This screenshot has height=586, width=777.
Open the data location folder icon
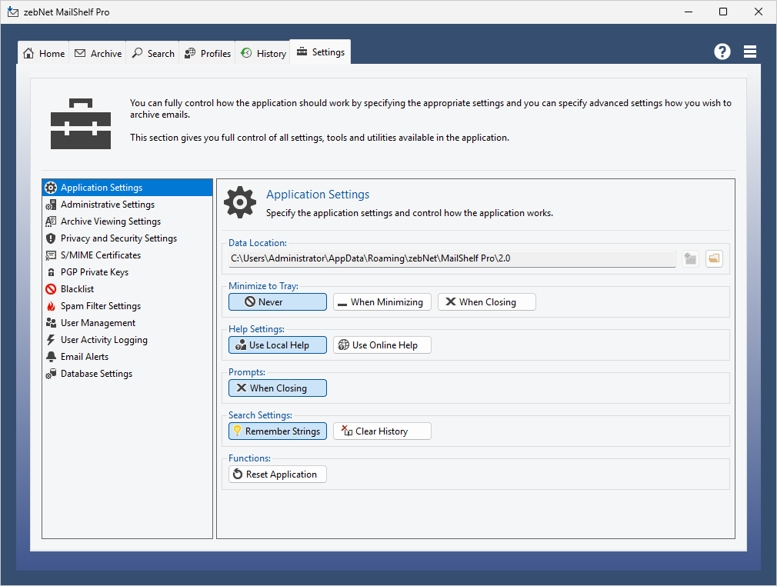(x=714, y=259)
